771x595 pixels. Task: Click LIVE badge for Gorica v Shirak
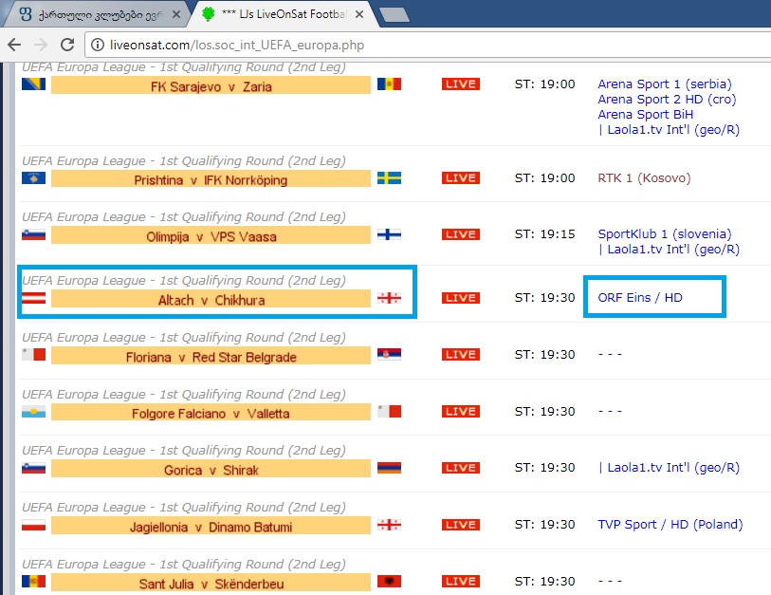tap(461, 468)
